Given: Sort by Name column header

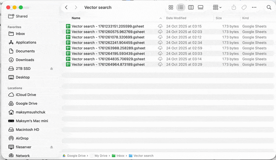Looking at the screenshot, I should [76, 18].
